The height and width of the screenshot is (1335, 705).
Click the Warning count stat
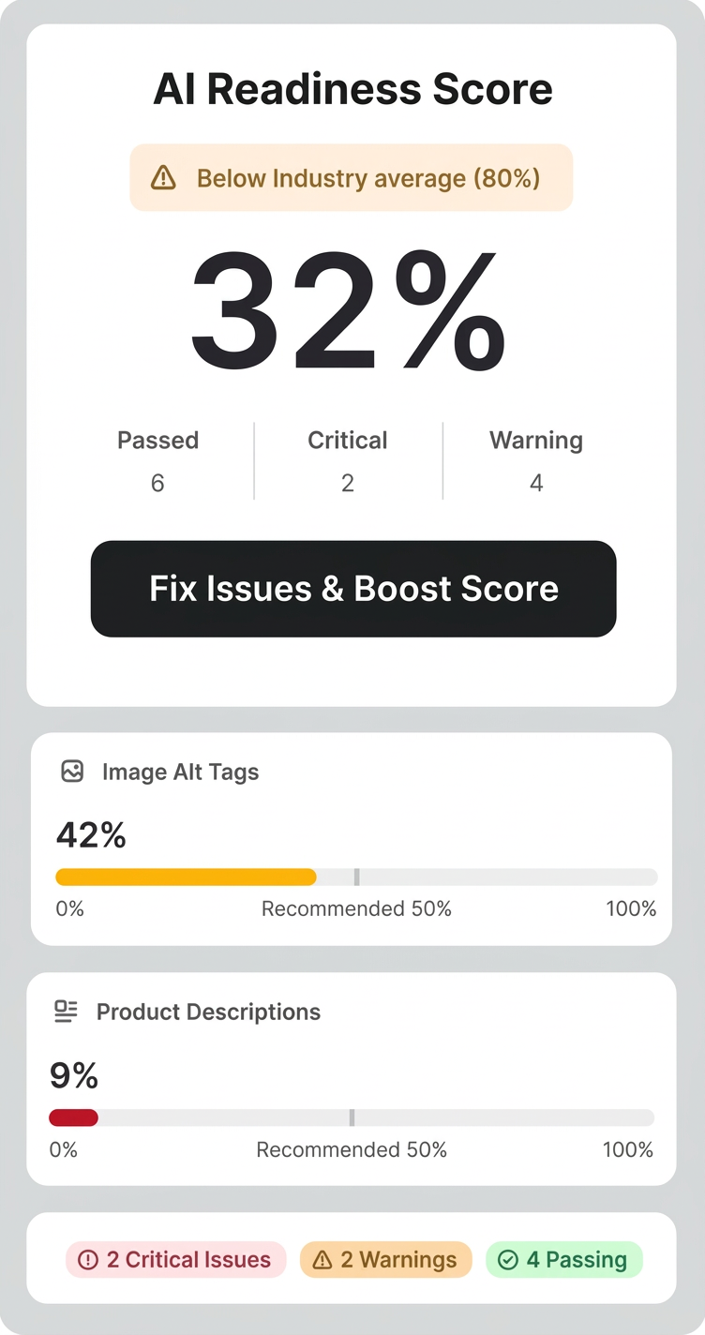(x=536, y=461)
